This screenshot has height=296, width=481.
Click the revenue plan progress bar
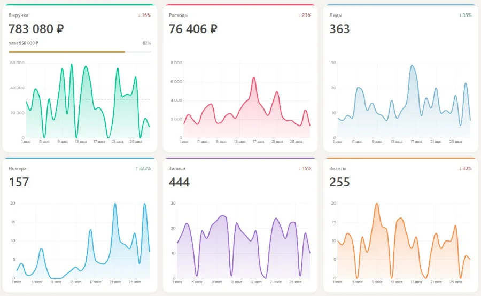[x=80, y=52]
